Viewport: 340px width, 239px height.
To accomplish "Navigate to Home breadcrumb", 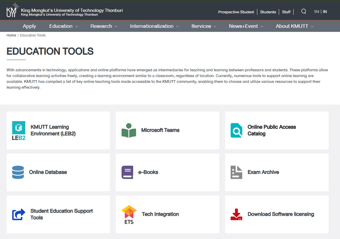I will coord(11,35).
